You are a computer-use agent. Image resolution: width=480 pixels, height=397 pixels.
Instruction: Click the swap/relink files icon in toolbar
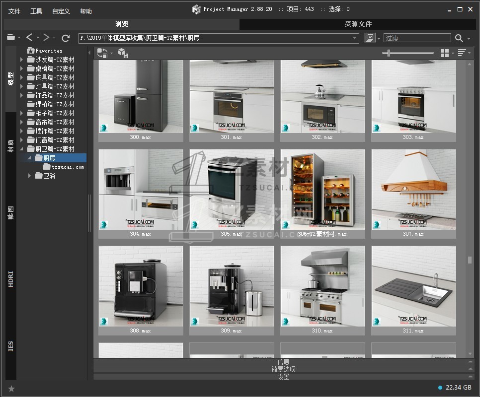pyautogui.click(x=102, y=53)
